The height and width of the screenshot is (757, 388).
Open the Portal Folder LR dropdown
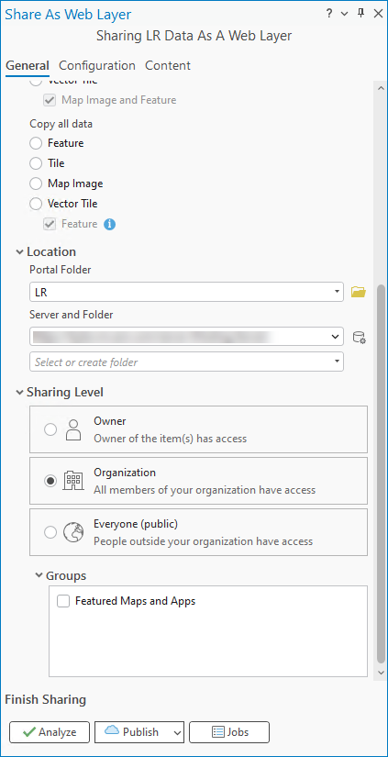[x=186, y=292]
